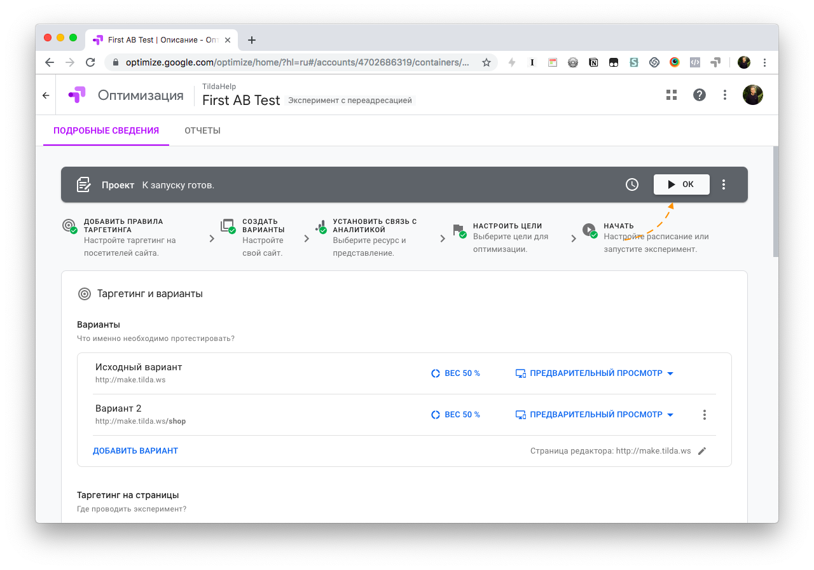Image resolution: width=814 pixels, height=570 pixels.
Task: Bookmark the page with the star icon
Action: pos(486,62)
